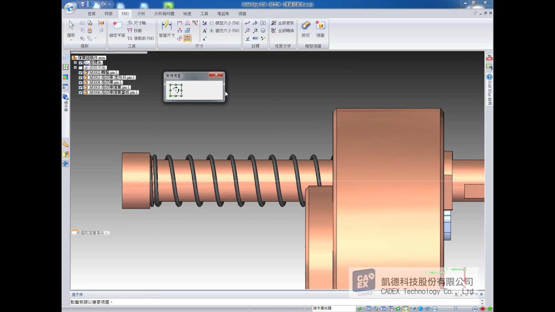Open the 視圖 ribbon tab
Image resolution: width=555 pixels, height=312 pixels.
click(x=242, y=13)
